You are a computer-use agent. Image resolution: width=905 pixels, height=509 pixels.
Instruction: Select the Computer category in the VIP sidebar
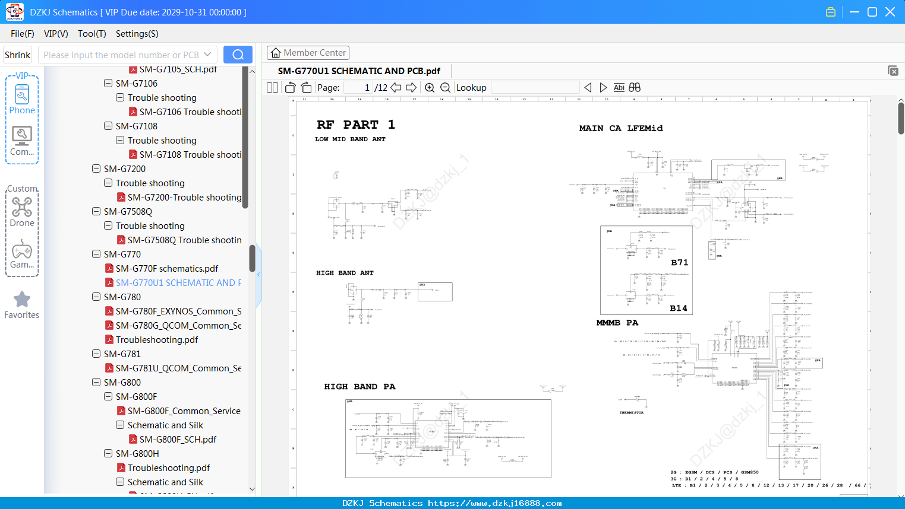pos(22,141)
